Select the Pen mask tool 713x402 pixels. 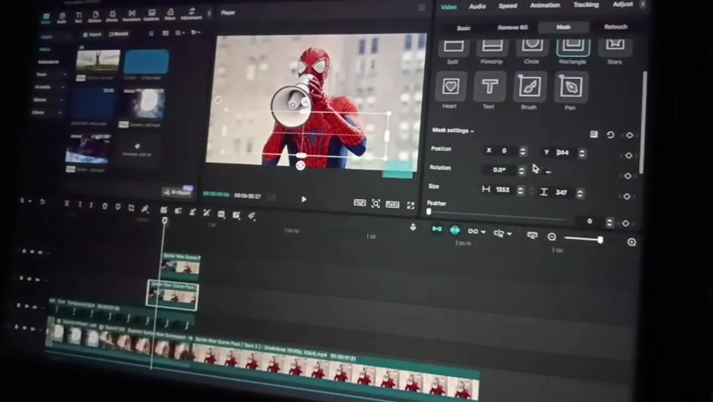click(x=571, y=87)
